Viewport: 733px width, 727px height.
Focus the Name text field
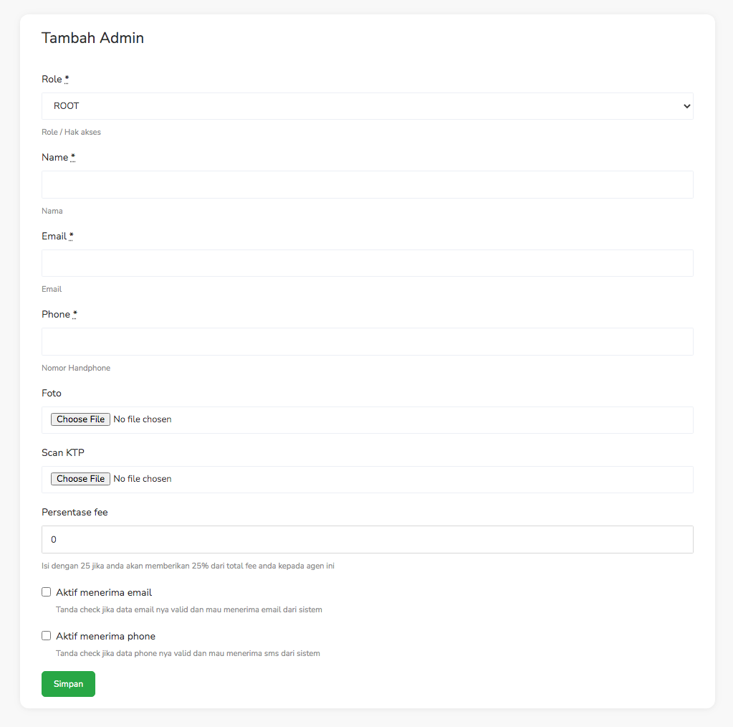pos(367,184)
